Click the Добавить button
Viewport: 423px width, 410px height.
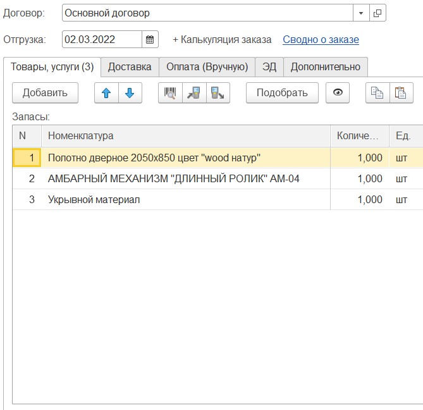point(45,93)
